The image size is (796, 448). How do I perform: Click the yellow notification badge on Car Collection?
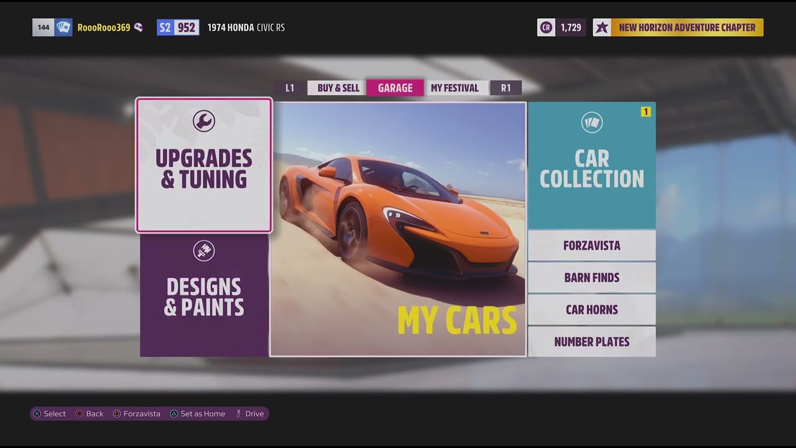tap(646, 112)
